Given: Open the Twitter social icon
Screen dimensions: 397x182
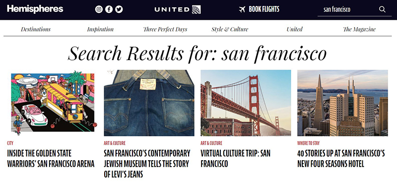Looking at the screenshot, I should tap(119, 9).
